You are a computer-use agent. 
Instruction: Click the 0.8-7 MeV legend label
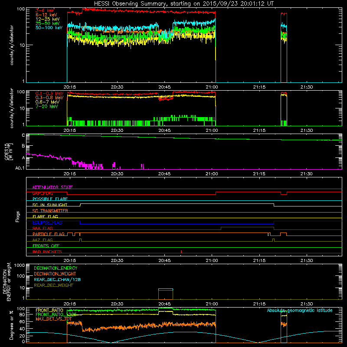coord(48,102)
